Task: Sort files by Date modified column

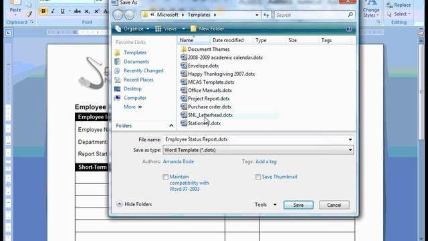Action: tap(231, 40)
